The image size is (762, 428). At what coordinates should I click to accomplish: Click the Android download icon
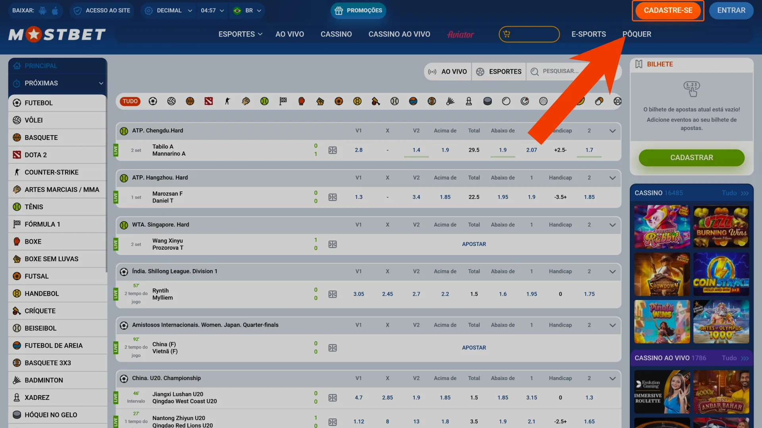(43, 11)
